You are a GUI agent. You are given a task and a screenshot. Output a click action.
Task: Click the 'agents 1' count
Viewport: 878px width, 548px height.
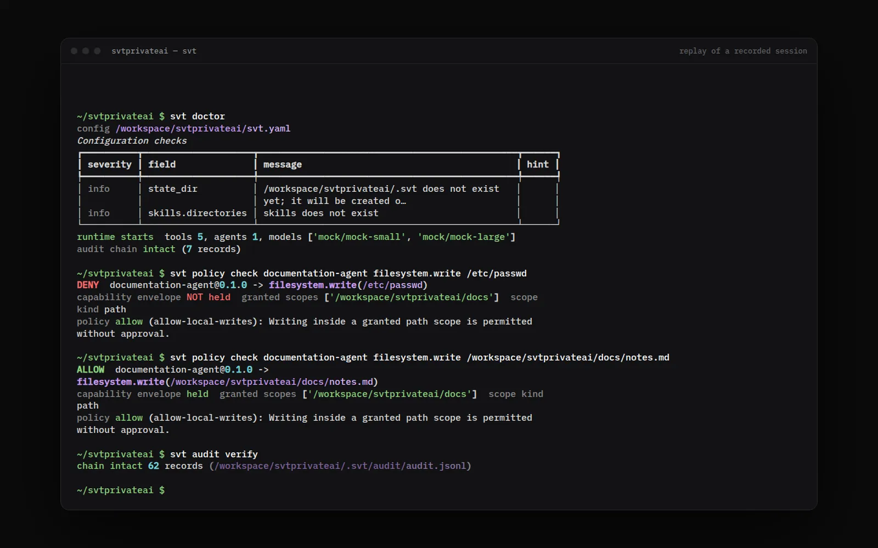pyautogui.click(x=236, y=237)
